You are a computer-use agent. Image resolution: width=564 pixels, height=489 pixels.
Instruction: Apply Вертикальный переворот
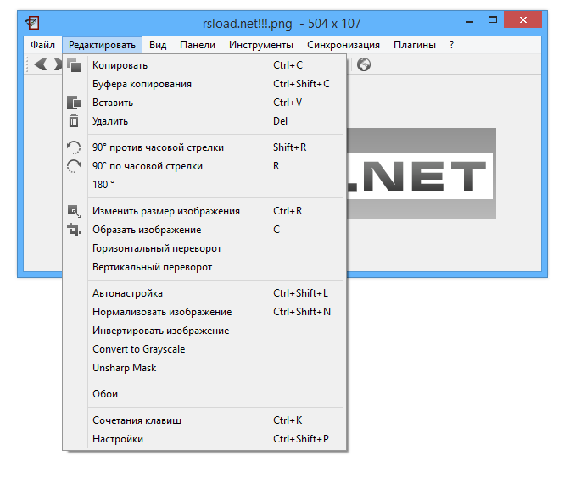click(x=204, y=267)
